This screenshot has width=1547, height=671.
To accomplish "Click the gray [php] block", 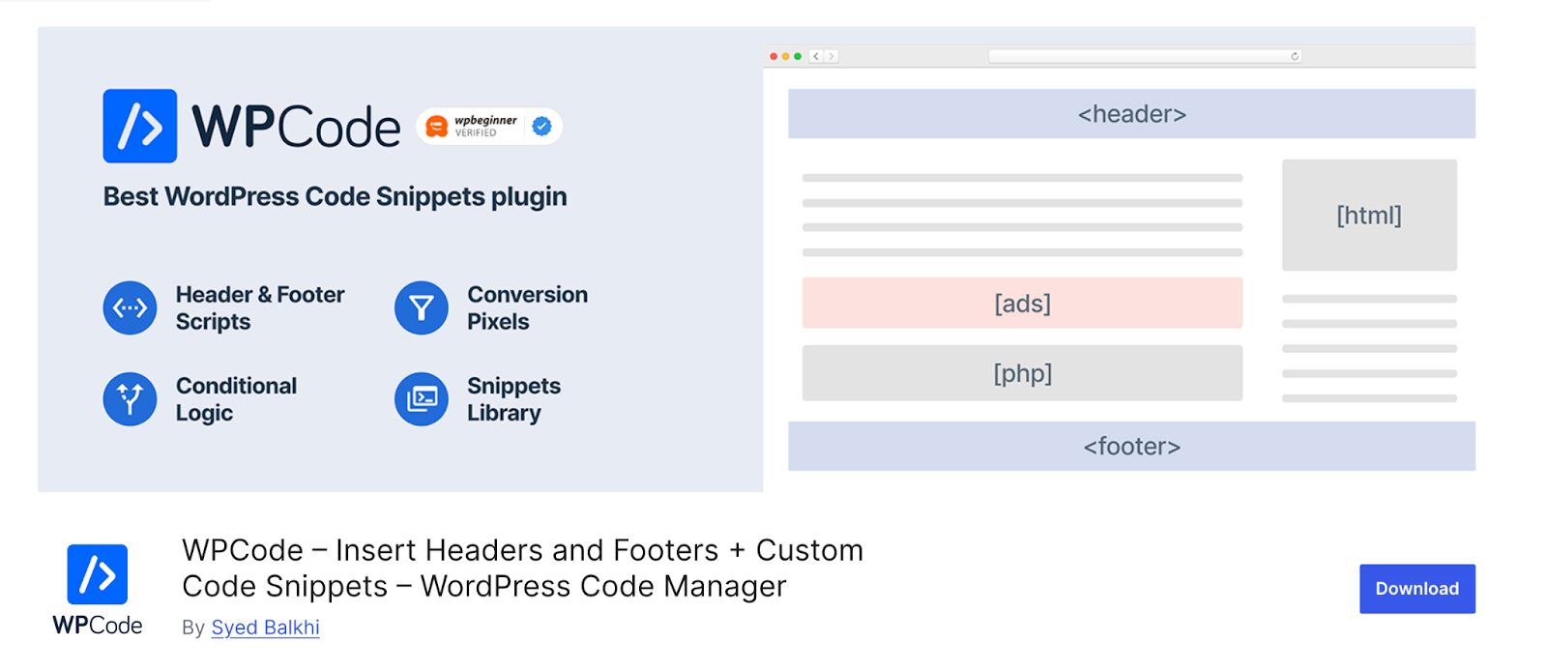I will point(1022,373).
